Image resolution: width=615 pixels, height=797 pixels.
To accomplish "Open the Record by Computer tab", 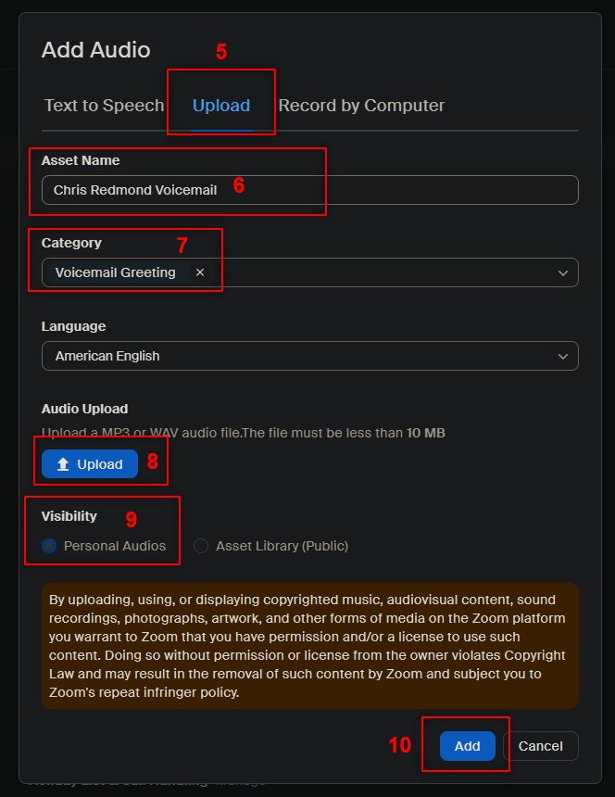I will 361,106.
